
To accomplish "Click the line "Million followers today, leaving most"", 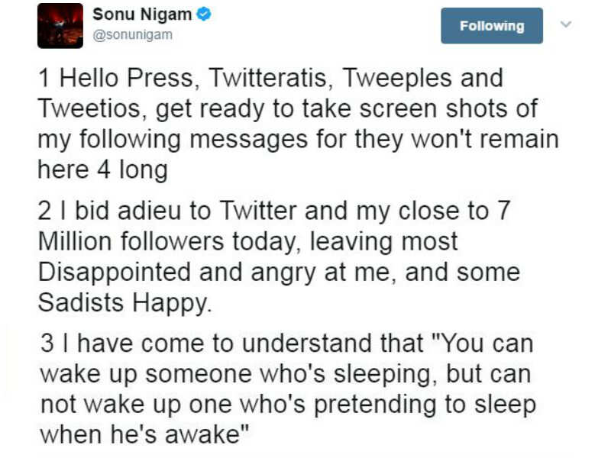I will click(x=247, y=241).
